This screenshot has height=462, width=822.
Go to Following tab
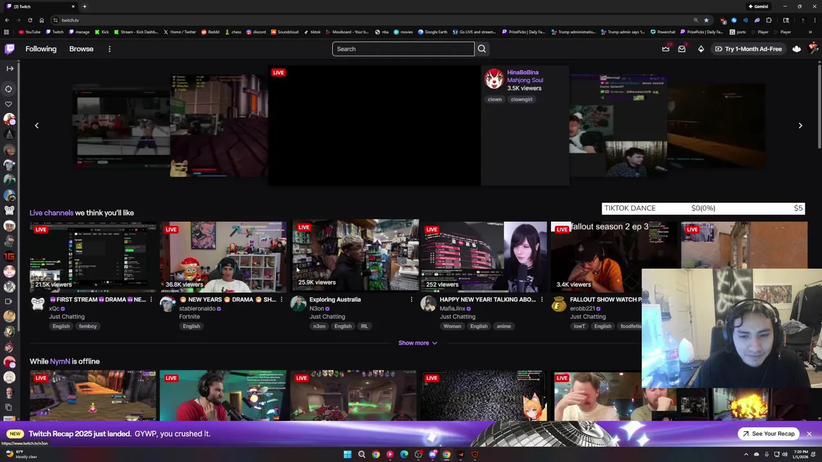click(x=41, y=49)
